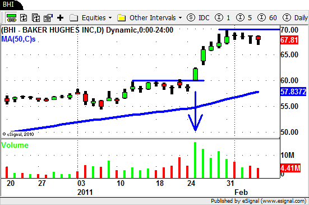This screenshot has height=205, width=309.
Task: Select the Daily interval button
Action: coord(295,18)
